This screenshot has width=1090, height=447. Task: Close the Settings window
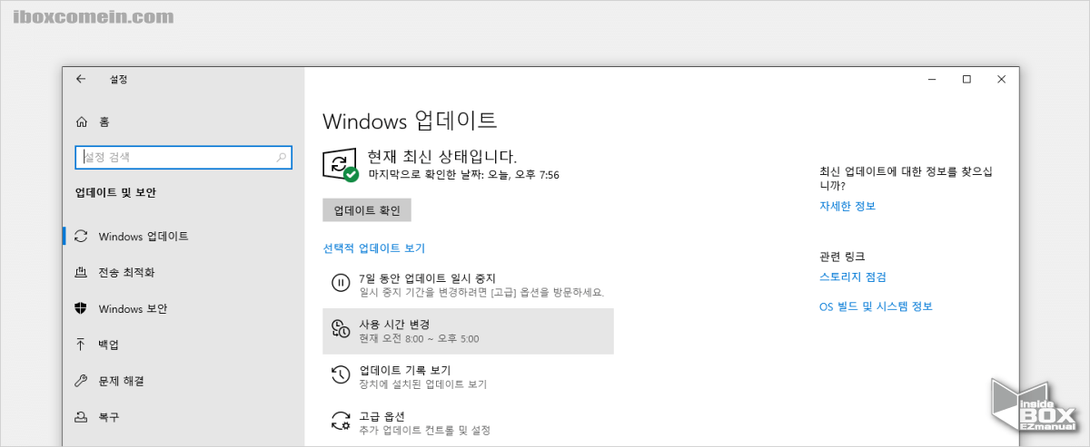tap(1001, 80)
